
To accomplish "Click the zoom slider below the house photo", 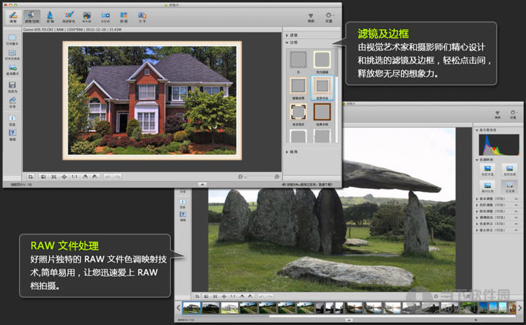I will pos(259,176).
